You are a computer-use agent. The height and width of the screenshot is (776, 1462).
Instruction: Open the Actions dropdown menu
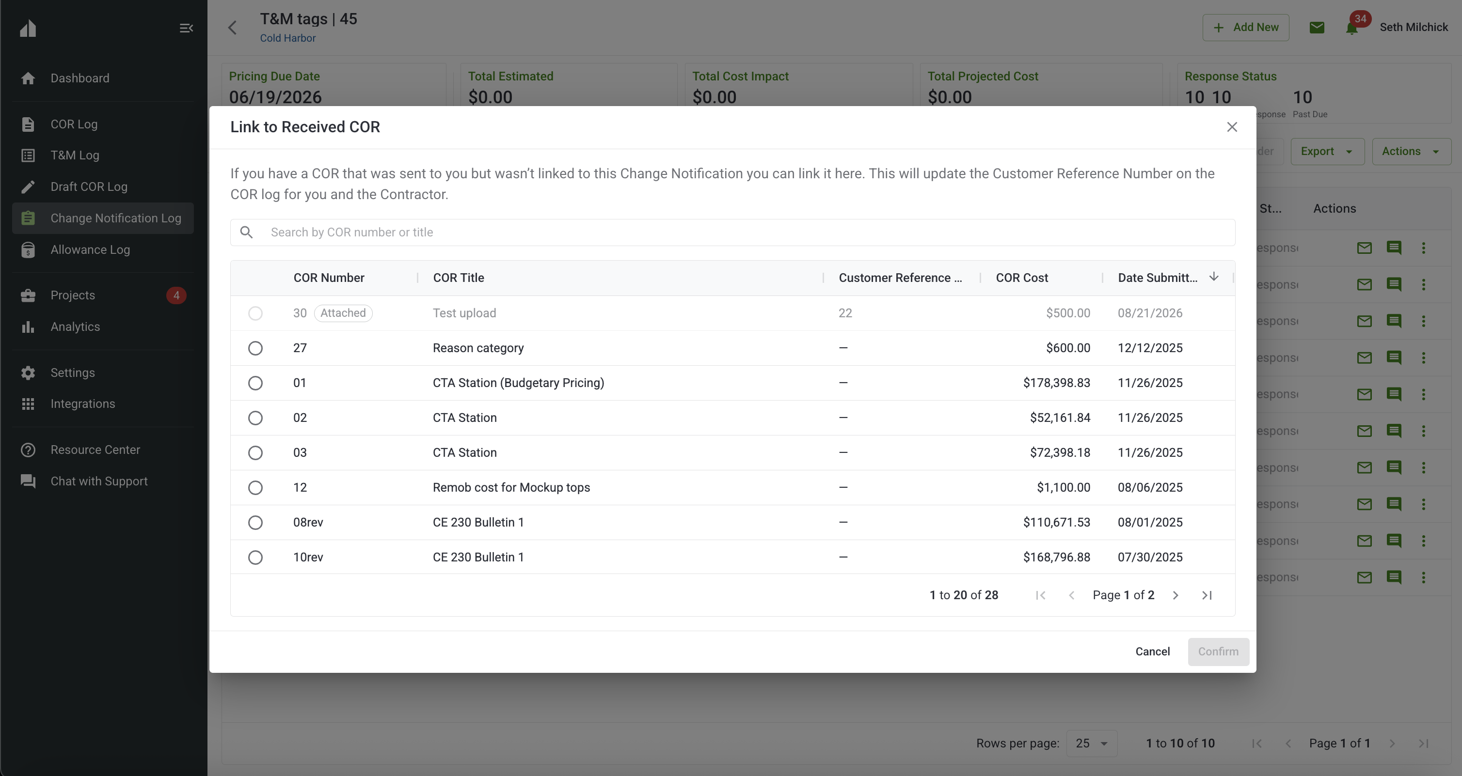click(x=1411, y=152)
